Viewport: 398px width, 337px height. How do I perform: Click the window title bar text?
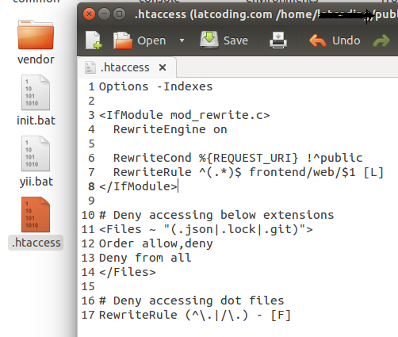point(266,14)
